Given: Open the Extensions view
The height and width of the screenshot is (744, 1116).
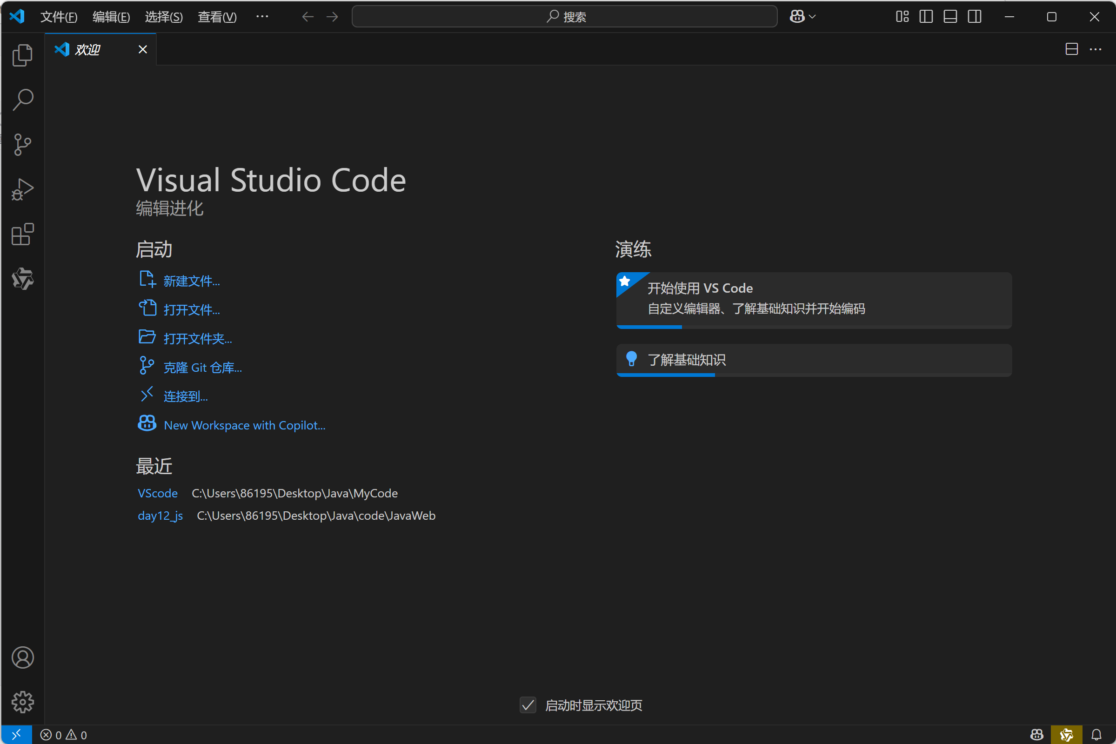Looking at the screenshot, I should [x=22, y=235].
